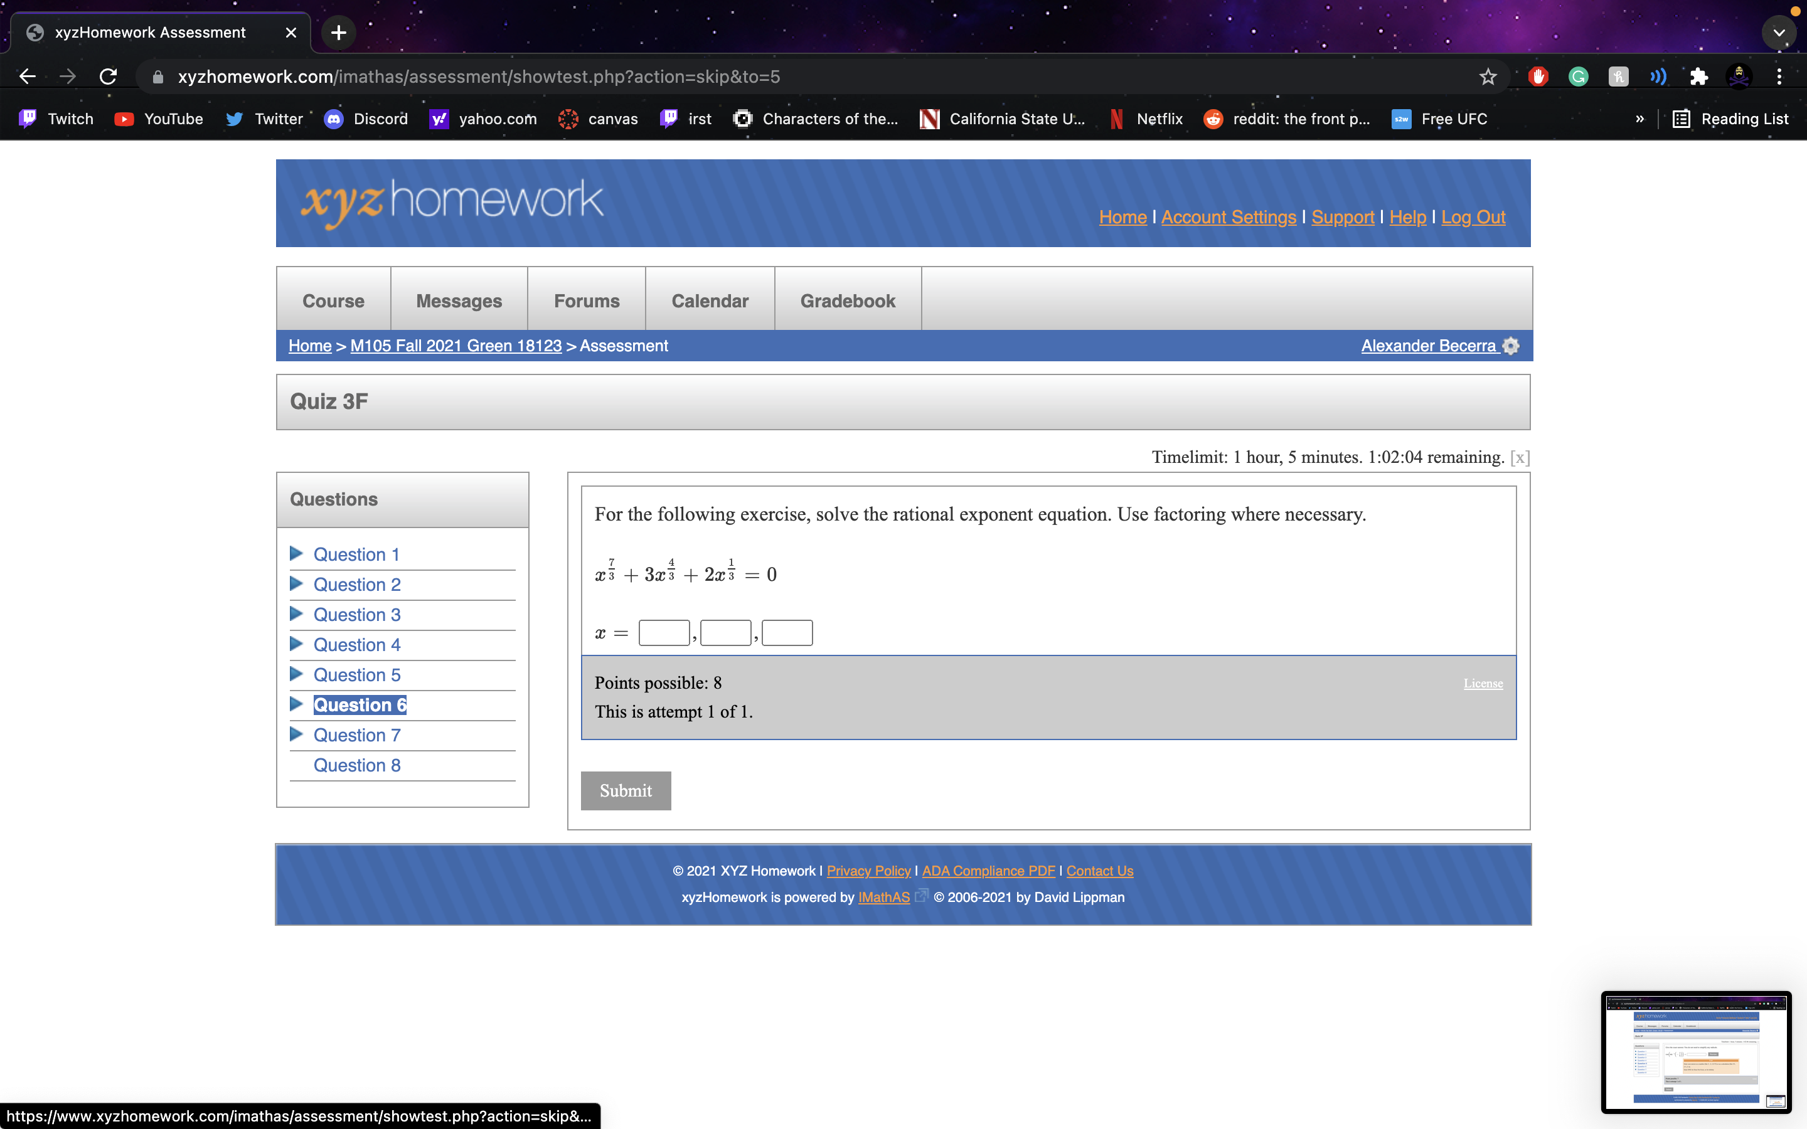Click the browser reload icon
The image size is (1807, 1129).
coord(109,76)
